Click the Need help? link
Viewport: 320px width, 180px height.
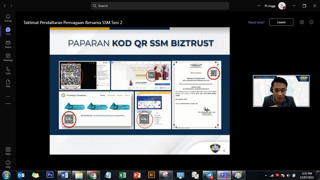(256, 22)
